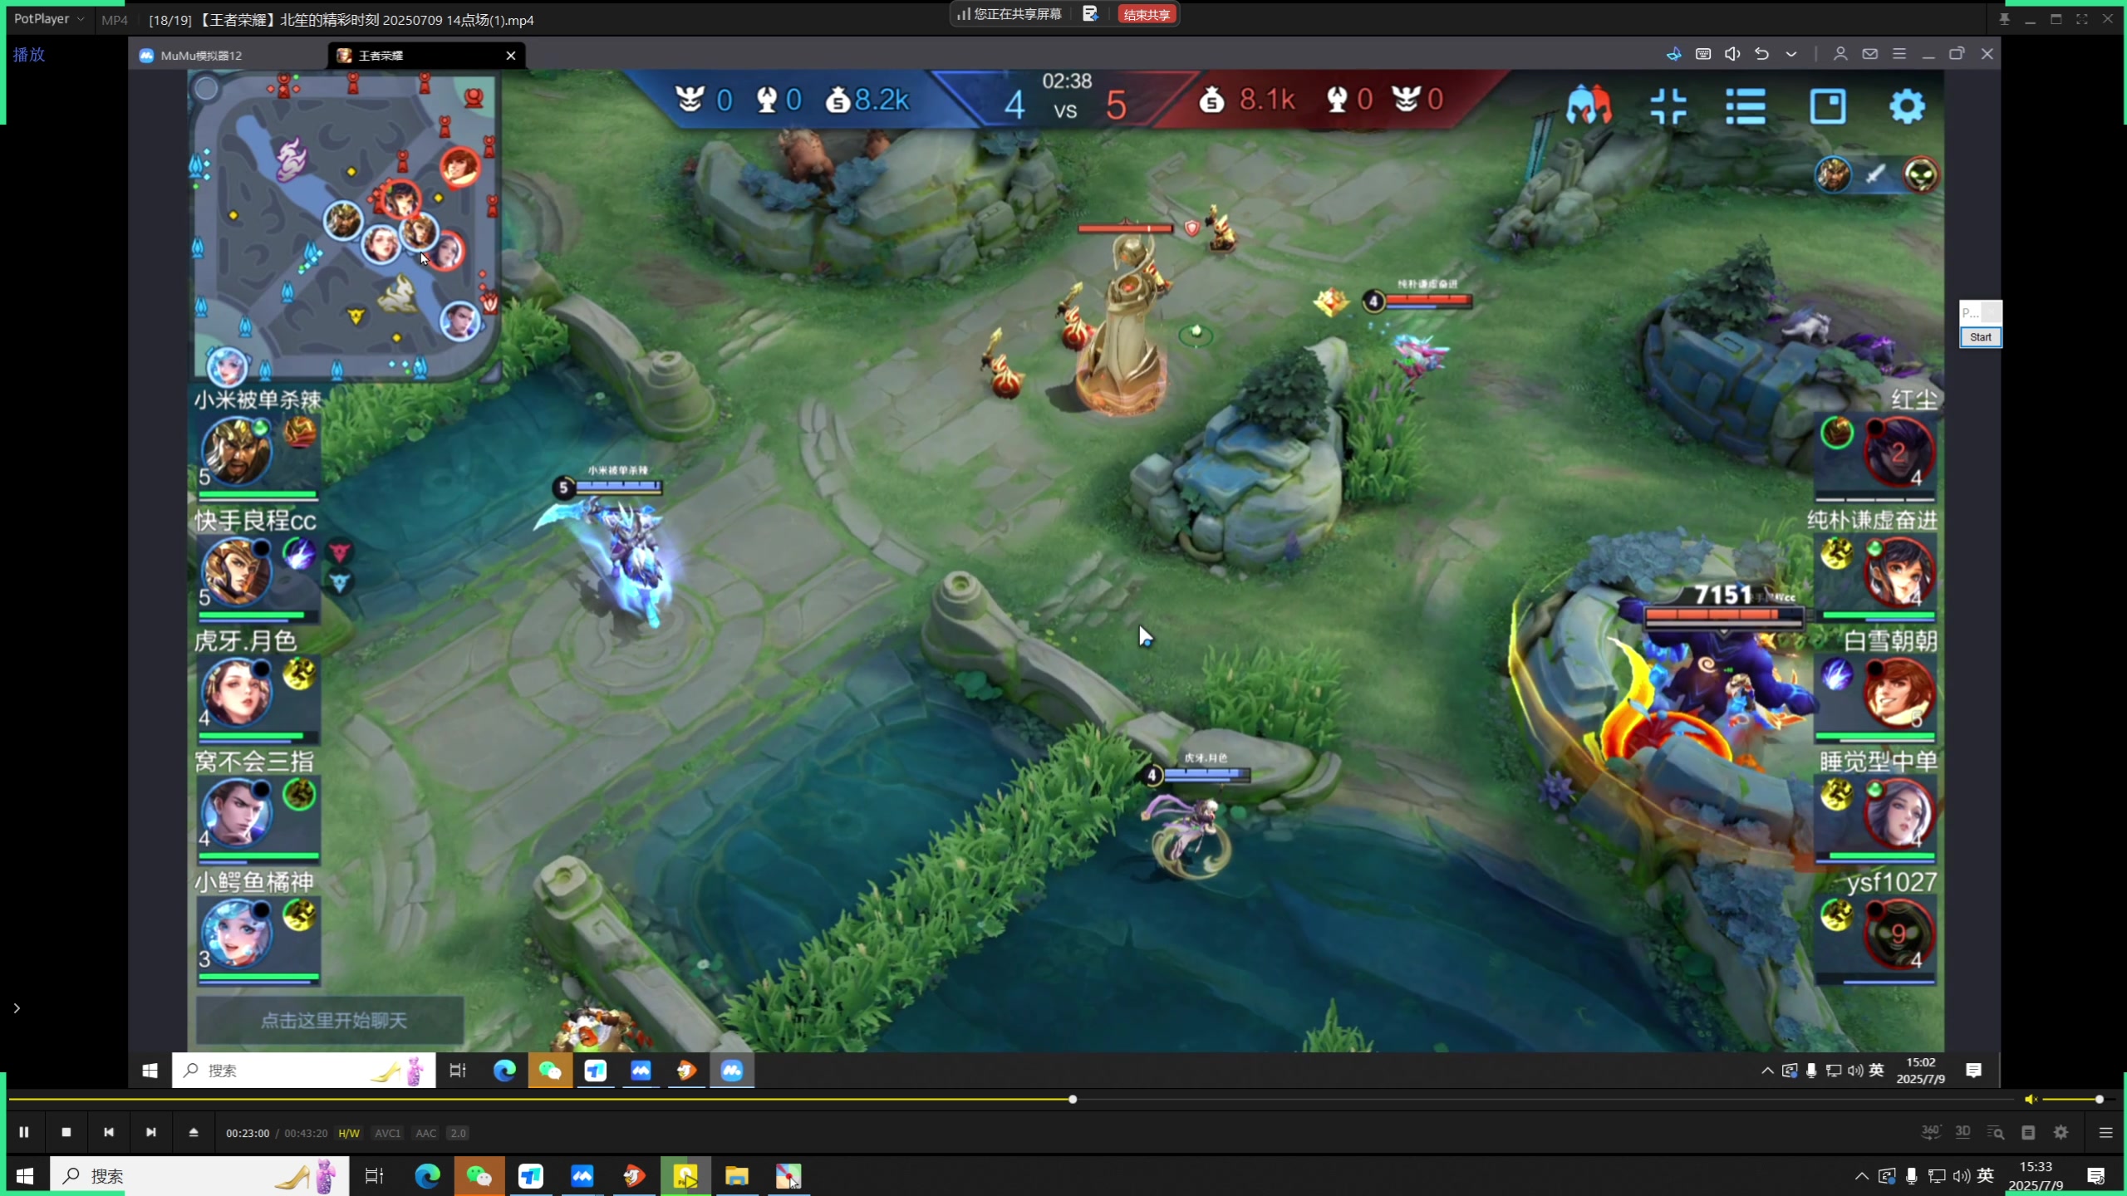Open in-game settings gear

(x=1907, y=106)
